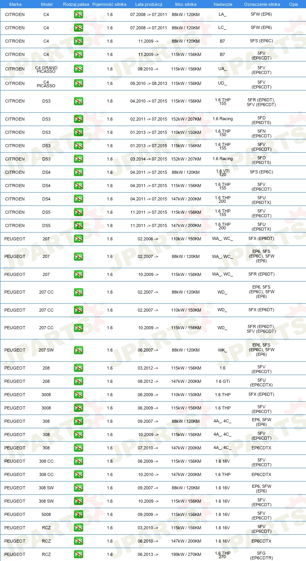Click fuel icon for DS5 1.6 THP 200
This screenshot has height=561, width=306.
[x=79, y=225]
